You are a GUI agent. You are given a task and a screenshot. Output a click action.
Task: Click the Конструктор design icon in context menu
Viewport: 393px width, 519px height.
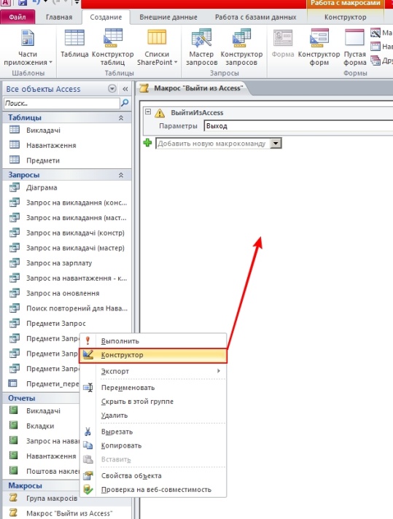point(87,355)
